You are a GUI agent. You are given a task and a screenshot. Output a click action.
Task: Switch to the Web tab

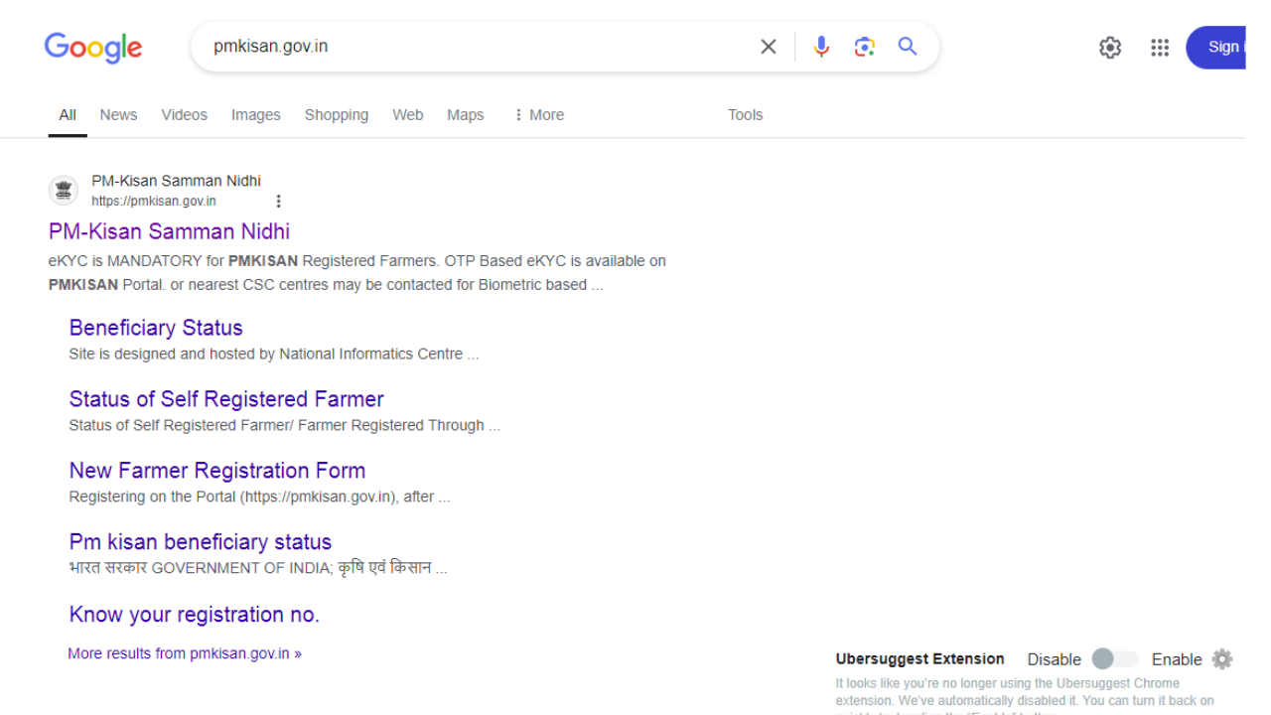(x=408, y=115)
